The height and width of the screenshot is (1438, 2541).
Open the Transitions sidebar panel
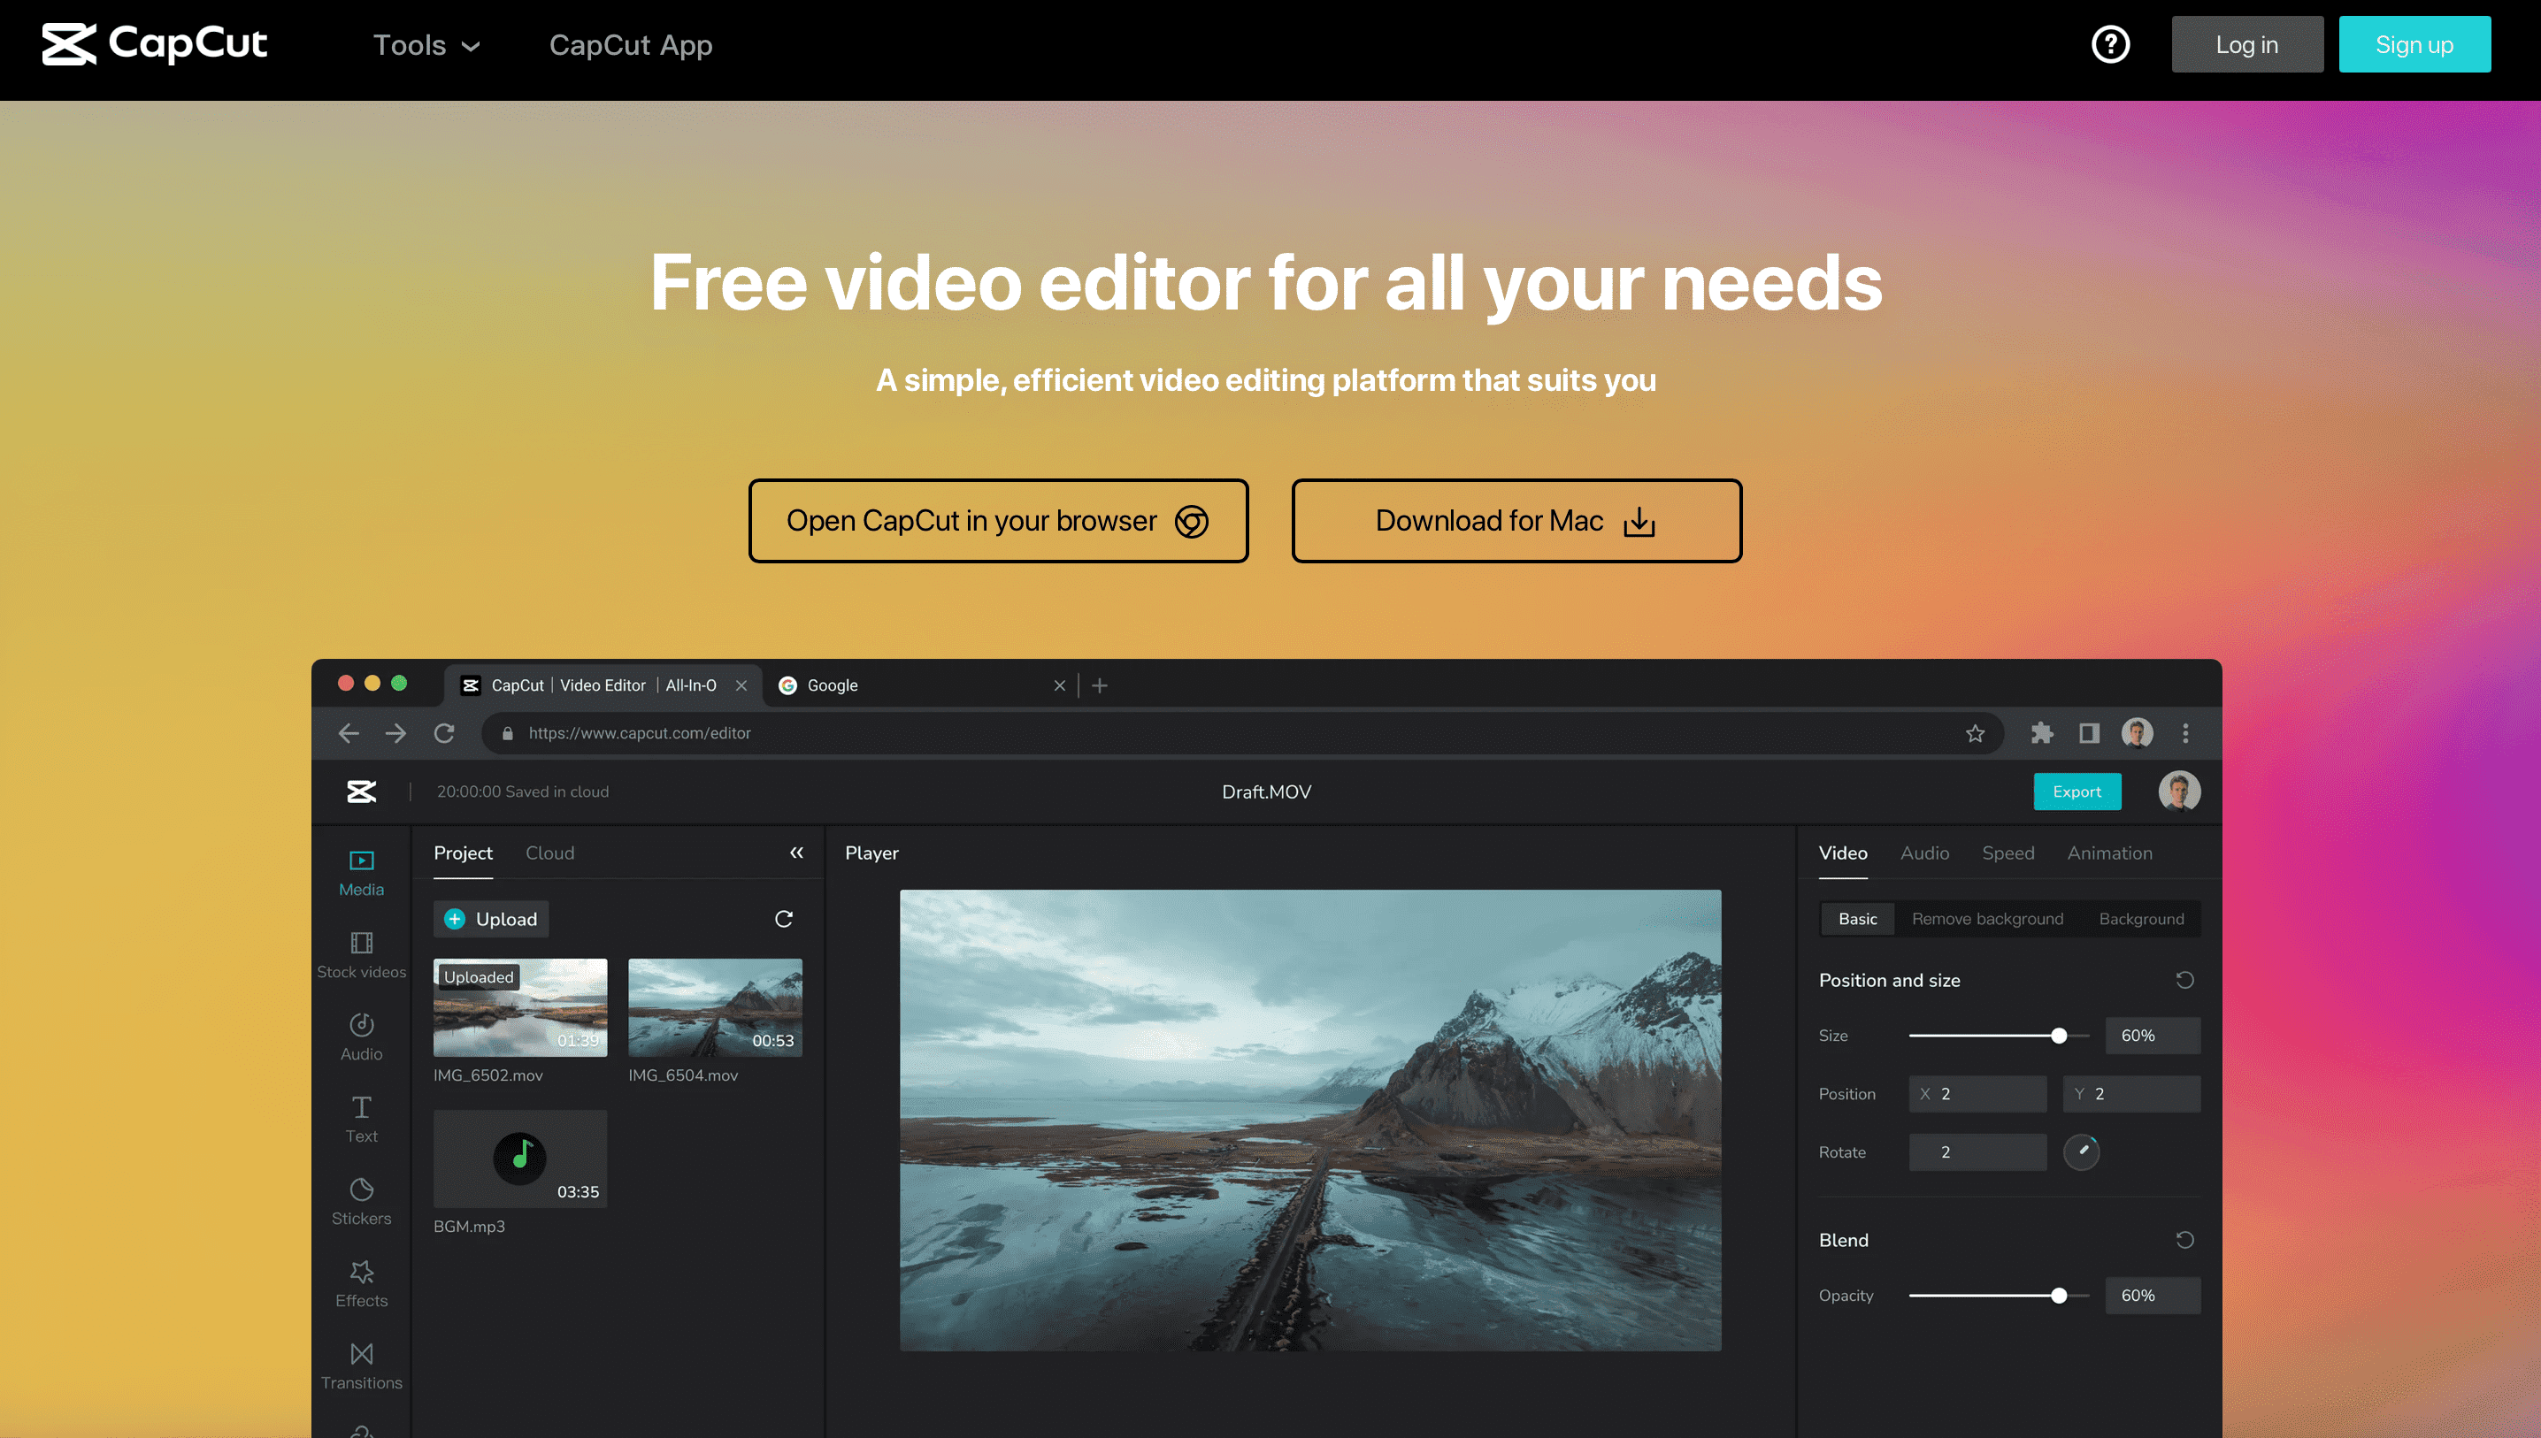coord(362,1365)
